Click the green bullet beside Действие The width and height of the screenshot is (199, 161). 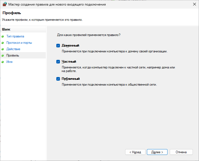tap(3, 49)
